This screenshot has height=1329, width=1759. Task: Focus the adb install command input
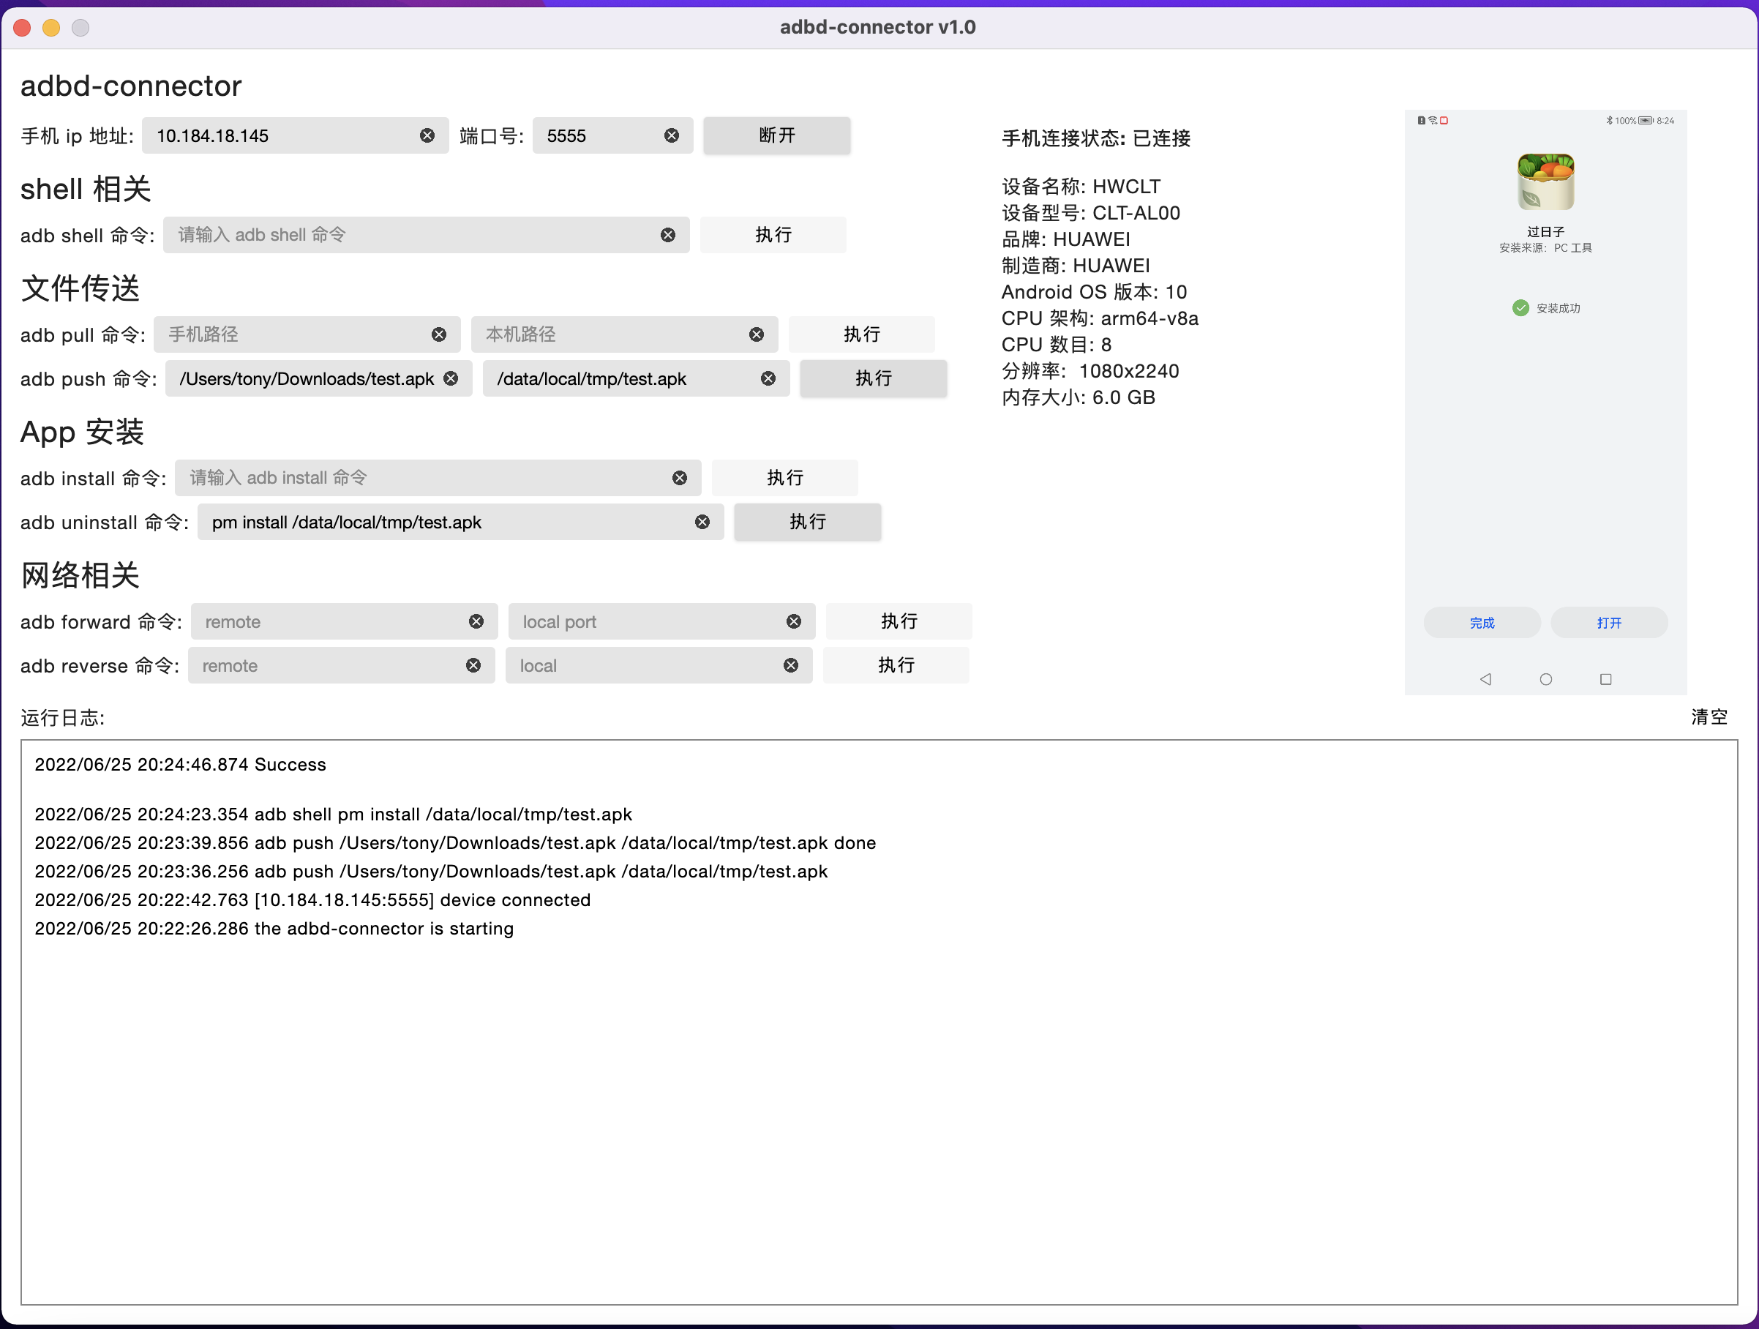coord(421,478)
